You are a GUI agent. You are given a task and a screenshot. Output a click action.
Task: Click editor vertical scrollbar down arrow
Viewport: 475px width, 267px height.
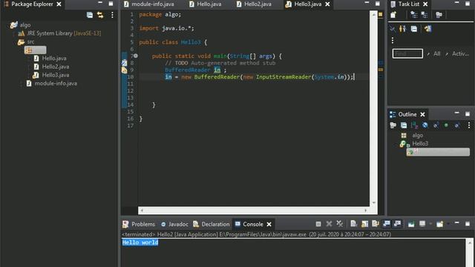click(x=373, y=202)
